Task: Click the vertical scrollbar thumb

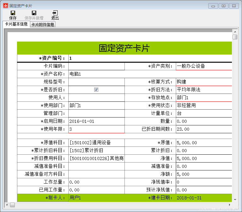Action: tap(235, 37)
